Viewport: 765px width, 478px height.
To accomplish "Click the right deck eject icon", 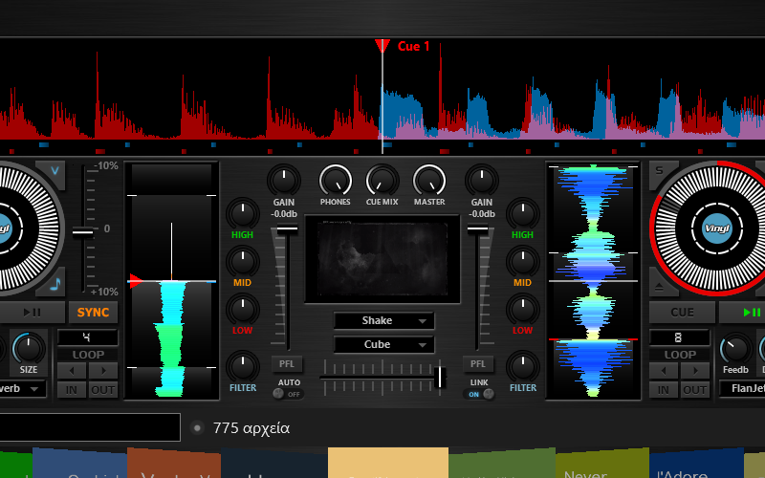I will click(660, 287).
